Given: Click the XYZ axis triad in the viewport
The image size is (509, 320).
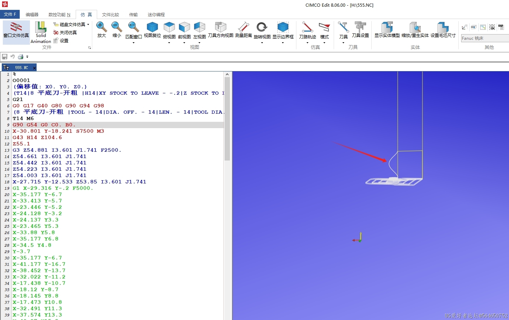Looking at the screenshot, I should [x=358, y=238].
